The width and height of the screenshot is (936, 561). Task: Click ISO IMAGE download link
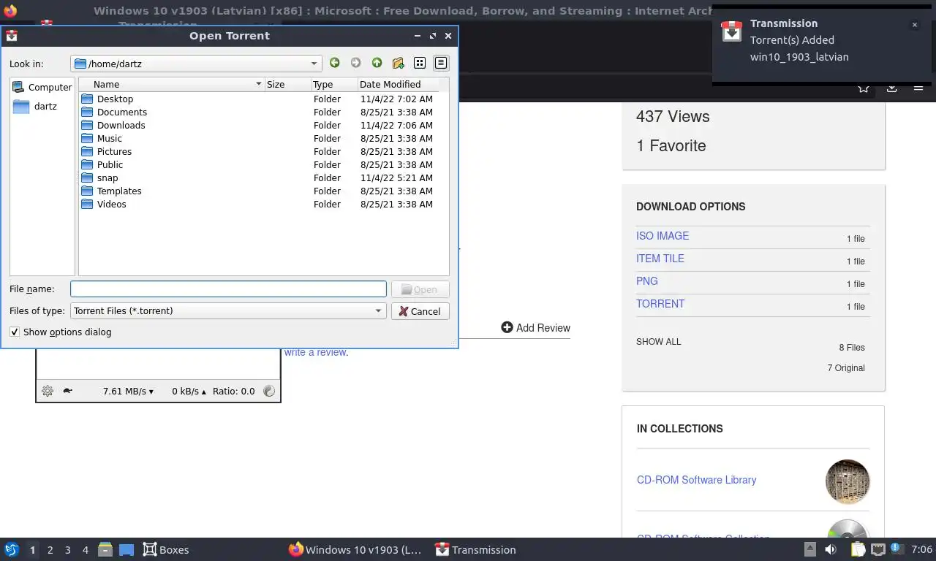pos(663,236)
